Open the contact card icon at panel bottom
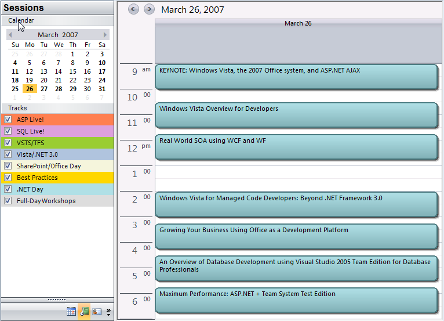This screenshot has height=321, width=444. 97,312
